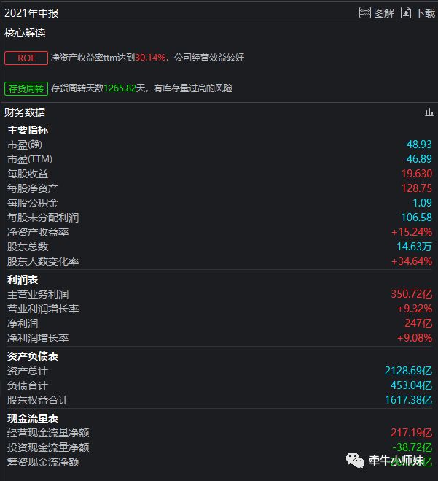The width and height of the screenshot is (438, 481).
Task: Click the green 存货周转 tag
Action: tap(26, 88)
